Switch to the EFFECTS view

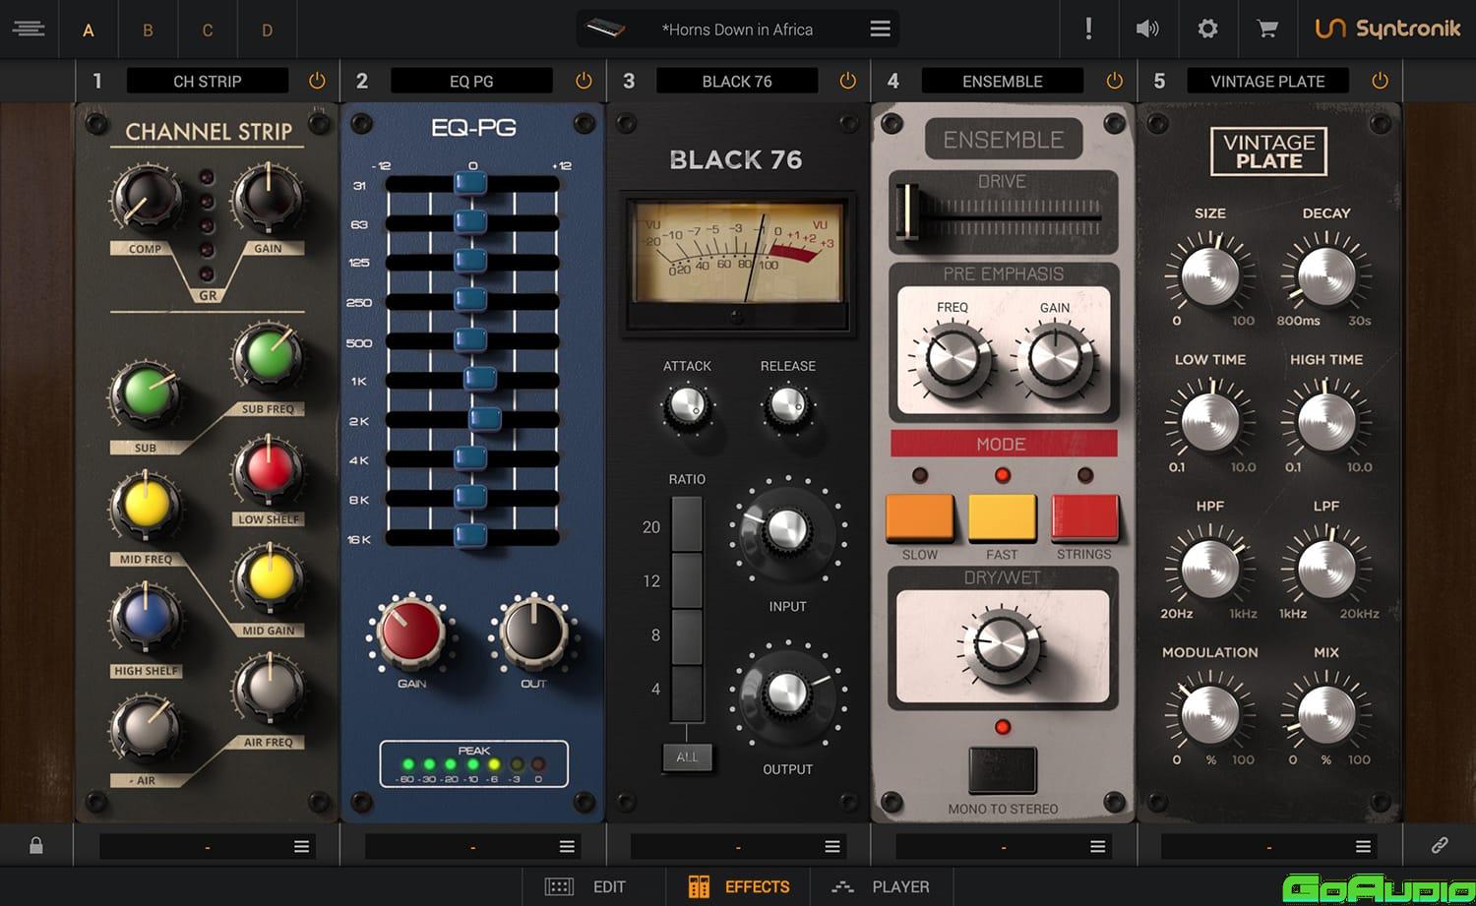(739, 886)
